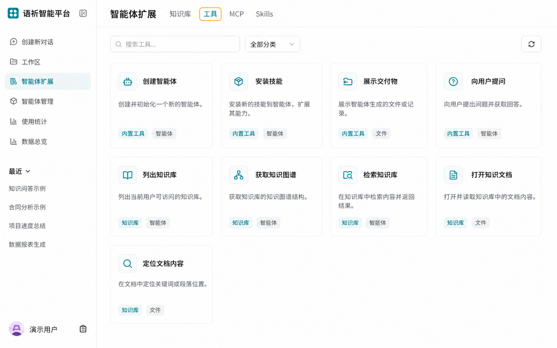The image size is (557, 348).
Task: Click the 知识库 tag on the 列出知识库 card
Action: point(130,223)
